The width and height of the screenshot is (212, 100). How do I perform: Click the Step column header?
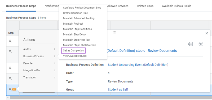11,33
